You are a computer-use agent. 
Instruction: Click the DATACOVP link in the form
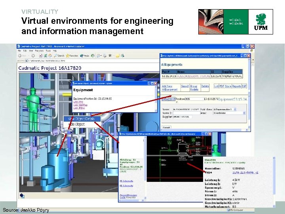169,99
